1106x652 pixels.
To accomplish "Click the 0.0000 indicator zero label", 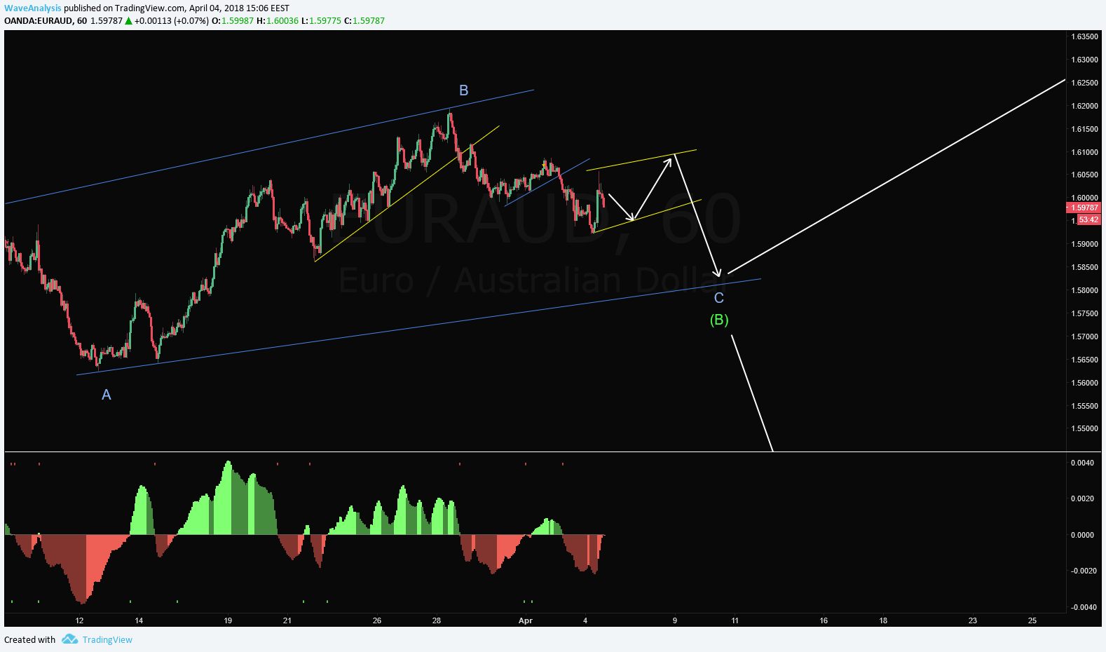I will click(x=1082, y=535).
